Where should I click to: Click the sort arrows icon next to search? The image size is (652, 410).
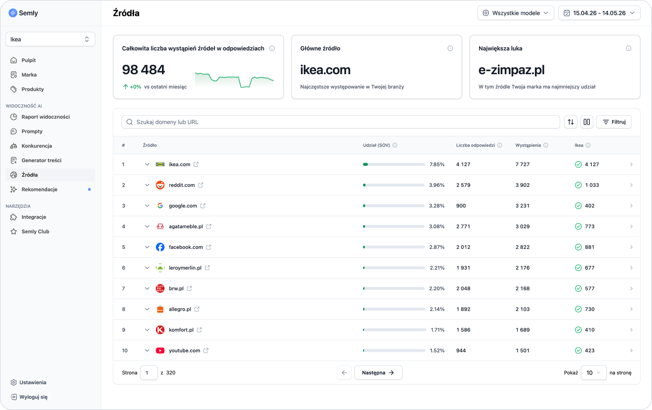571,122
